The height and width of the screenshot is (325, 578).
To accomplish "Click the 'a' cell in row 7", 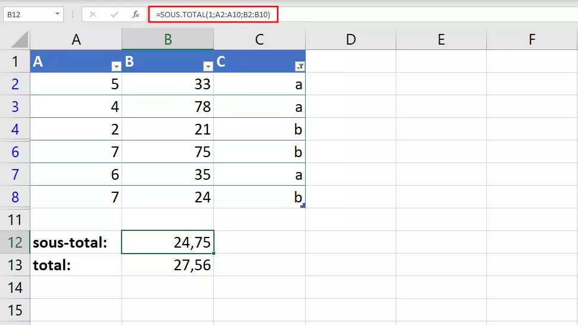I will [260, 174].
